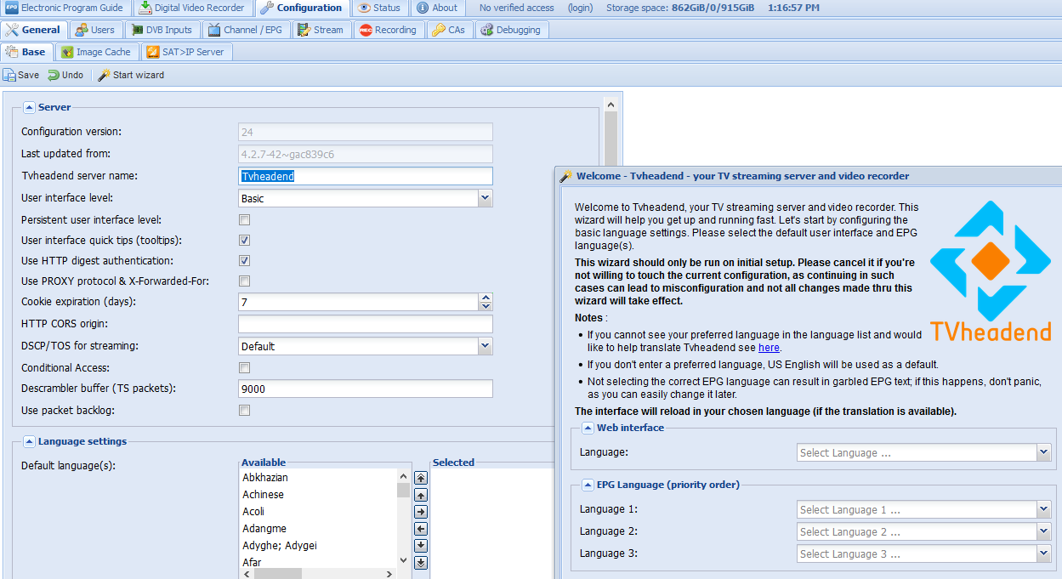
Task: Click the move-to-top double arrow icon
Action: pyautogui.click(x=421, y=478)
